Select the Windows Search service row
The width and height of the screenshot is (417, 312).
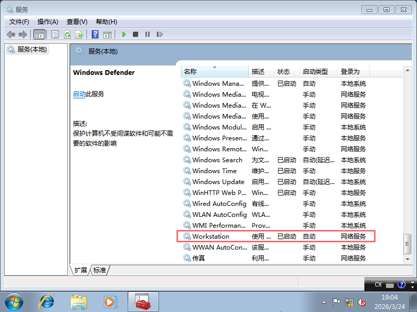pyautogui.click(x=275, y=160)
